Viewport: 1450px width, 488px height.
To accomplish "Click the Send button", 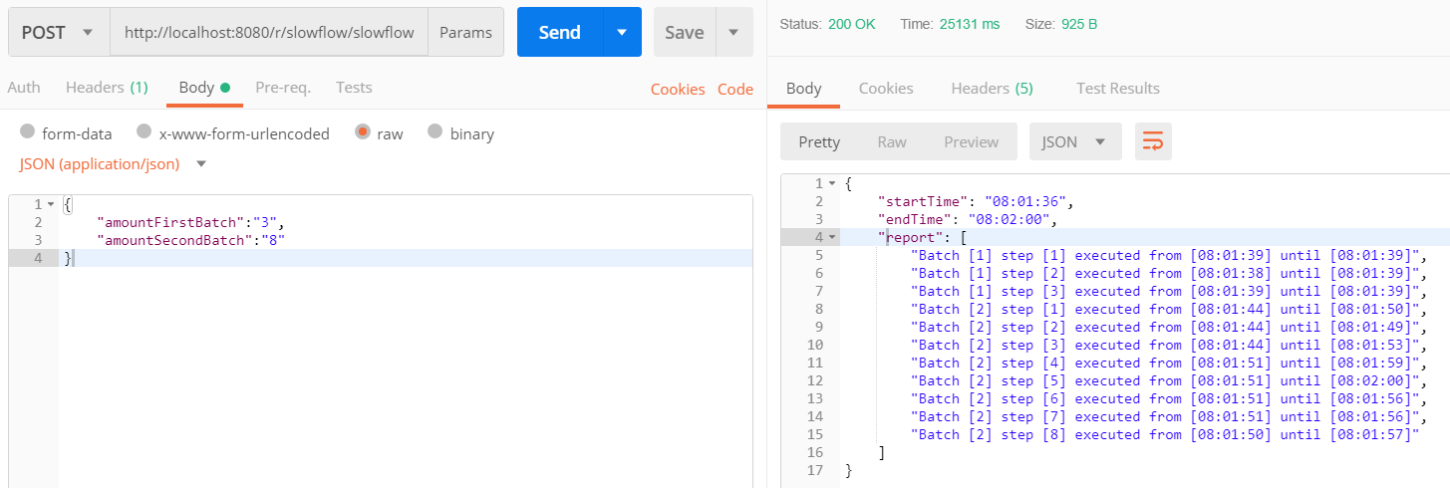I will pos(560,33).
